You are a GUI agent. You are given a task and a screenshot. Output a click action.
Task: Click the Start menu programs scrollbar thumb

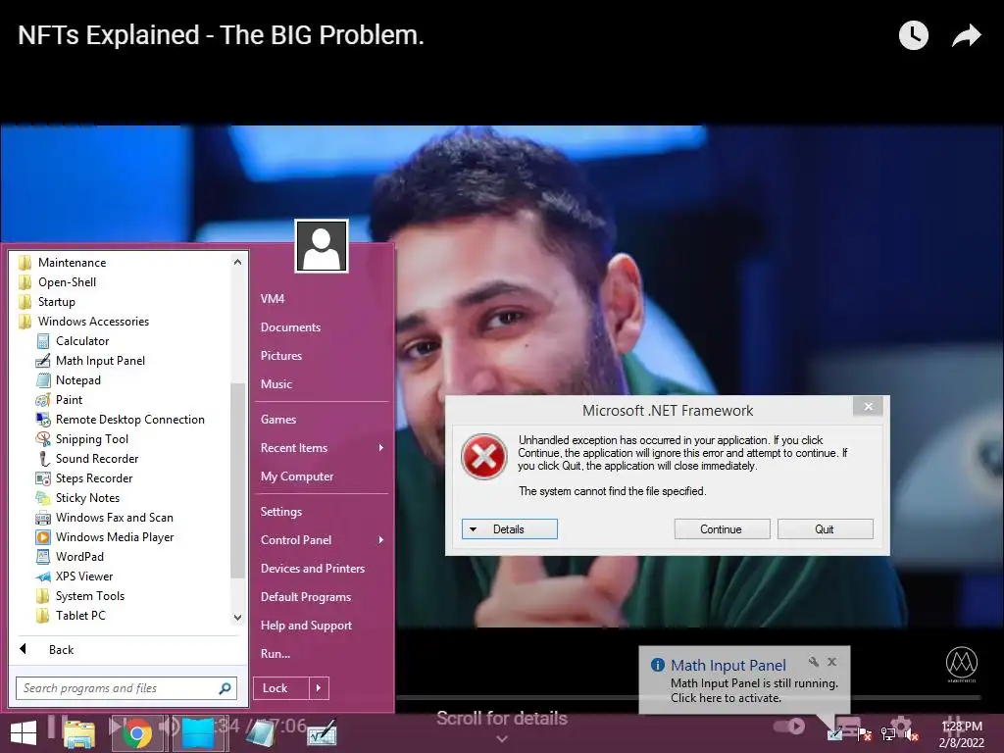237,480
